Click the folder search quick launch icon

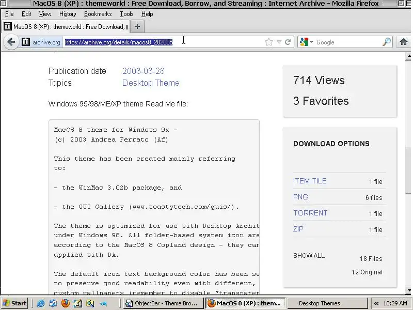[90, 303]
